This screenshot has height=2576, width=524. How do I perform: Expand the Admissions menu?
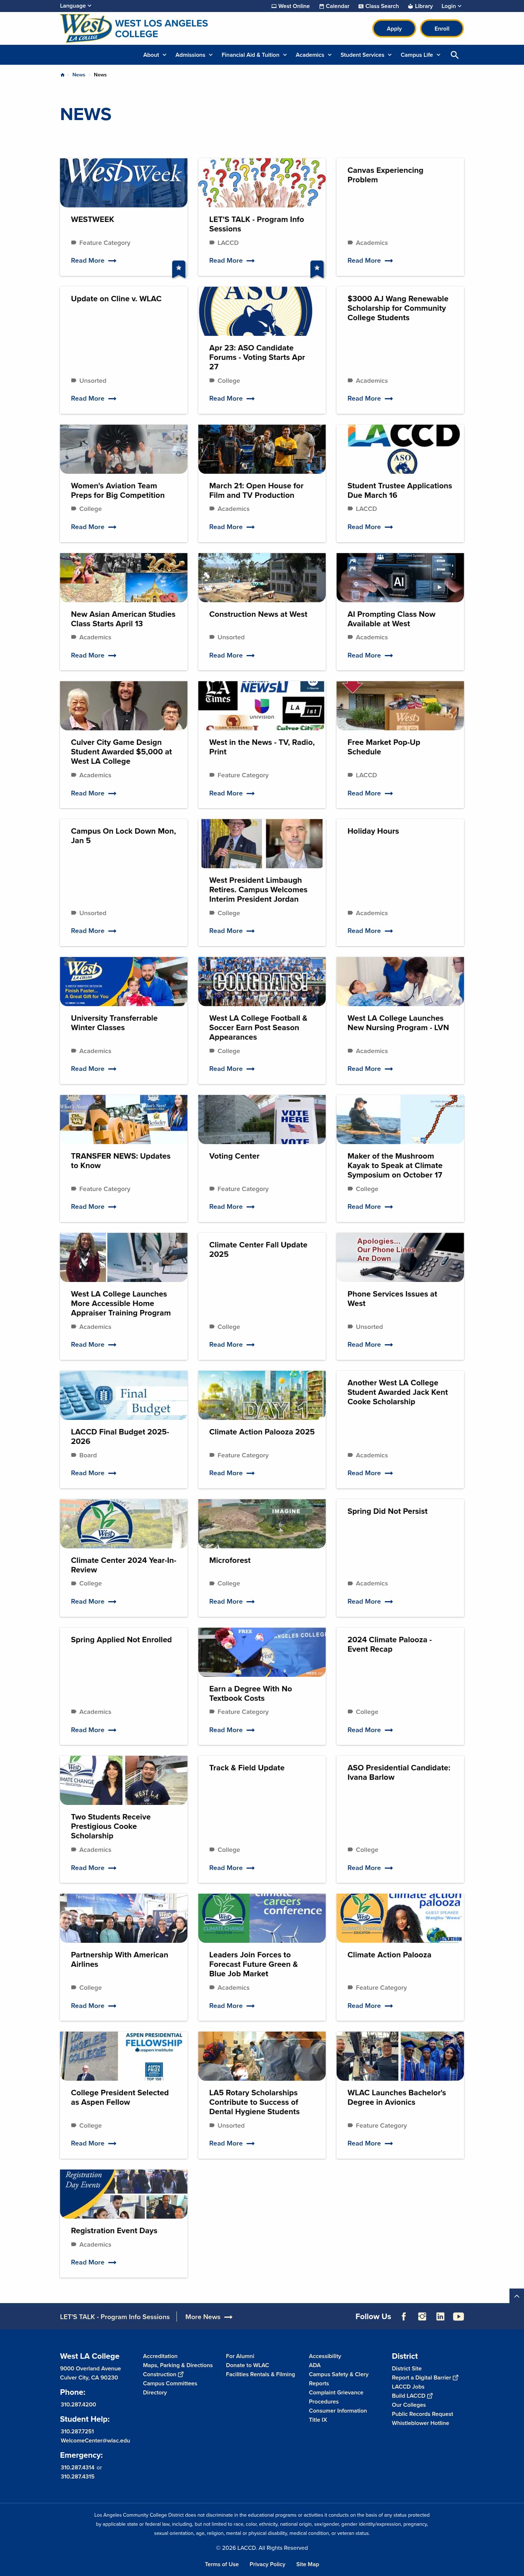coord(194,55)
